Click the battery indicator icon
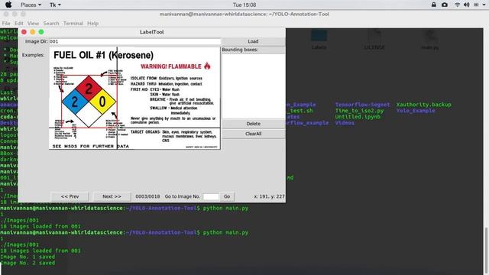Screen dimensions: 489x275 (x=476, y=5)
